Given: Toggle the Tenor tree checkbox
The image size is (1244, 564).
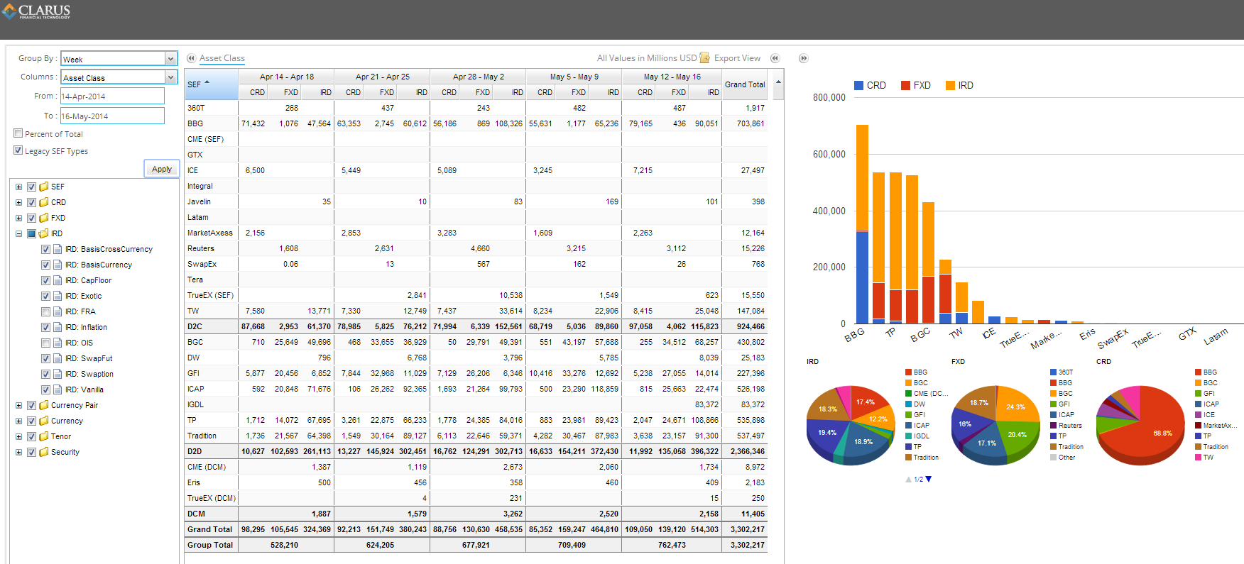Looking at the screenshot, I should [x=31, y=436].
